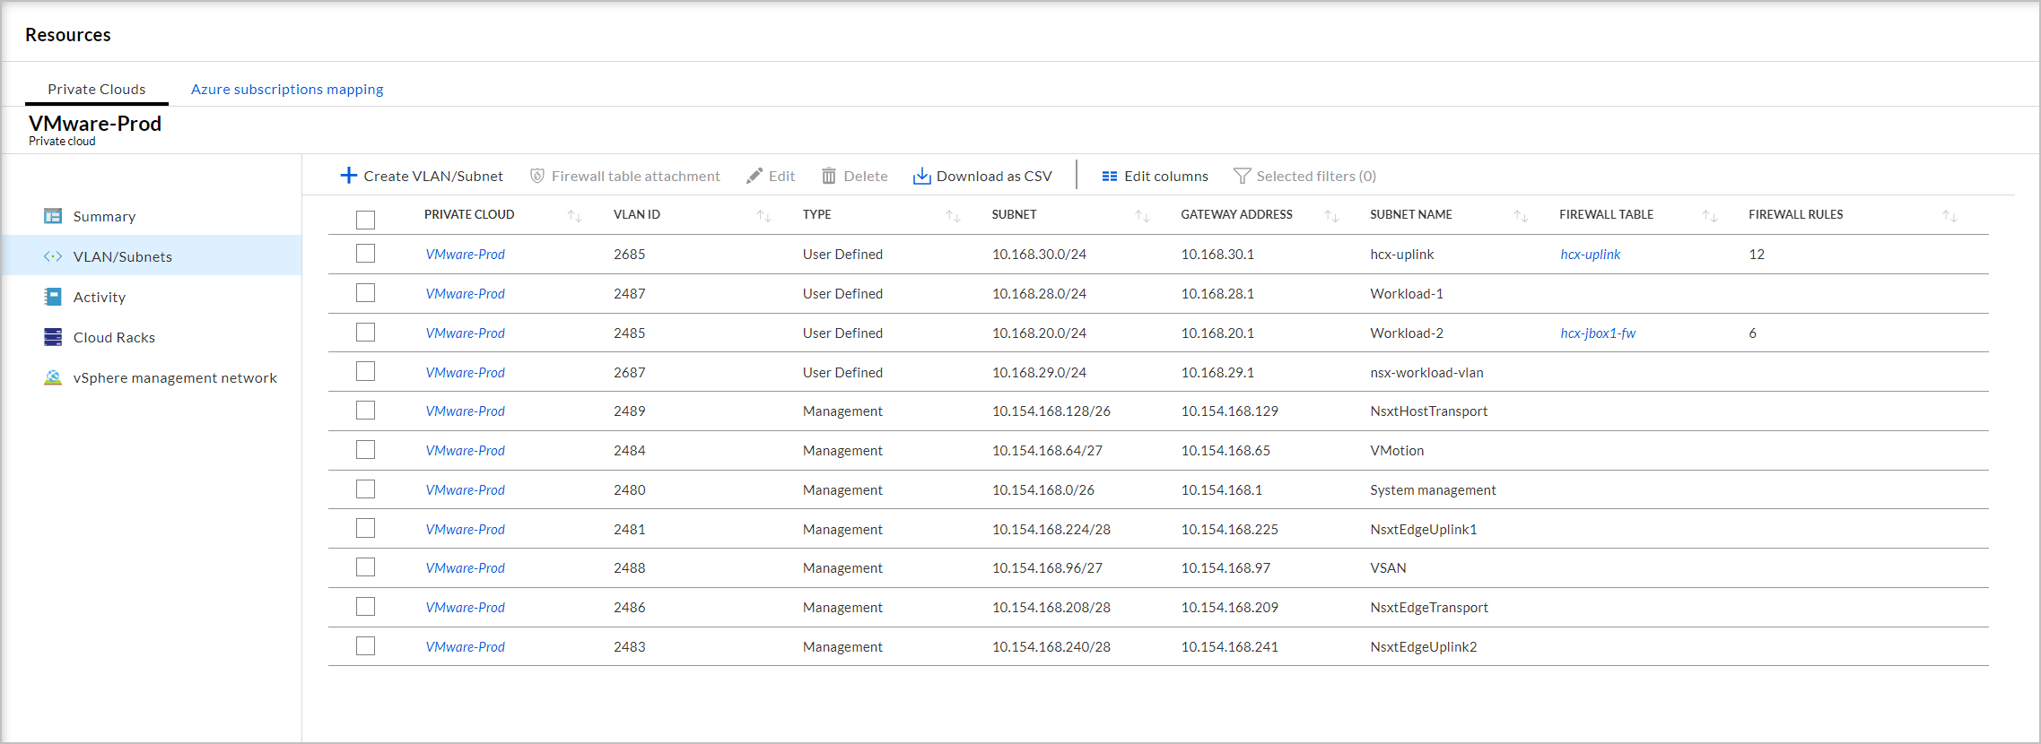Click Edit columns label
Viewport: 2041px width, 744px height.
pyautogui.click(x=1166, y=176)
